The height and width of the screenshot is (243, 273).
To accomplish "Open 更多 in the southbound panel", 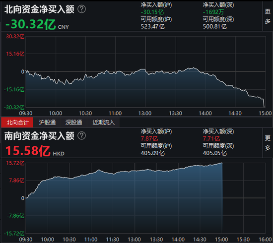I will click(x=268, y=143).
